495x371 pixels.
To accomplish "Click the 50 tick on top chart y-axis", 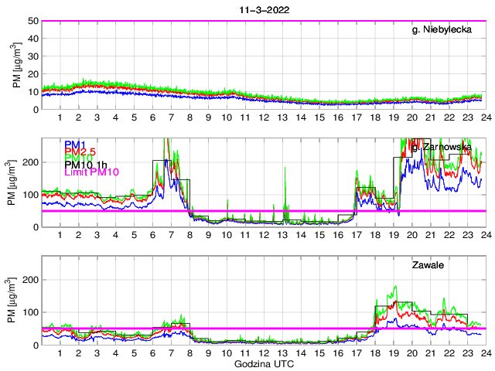I will coord(34,21).
